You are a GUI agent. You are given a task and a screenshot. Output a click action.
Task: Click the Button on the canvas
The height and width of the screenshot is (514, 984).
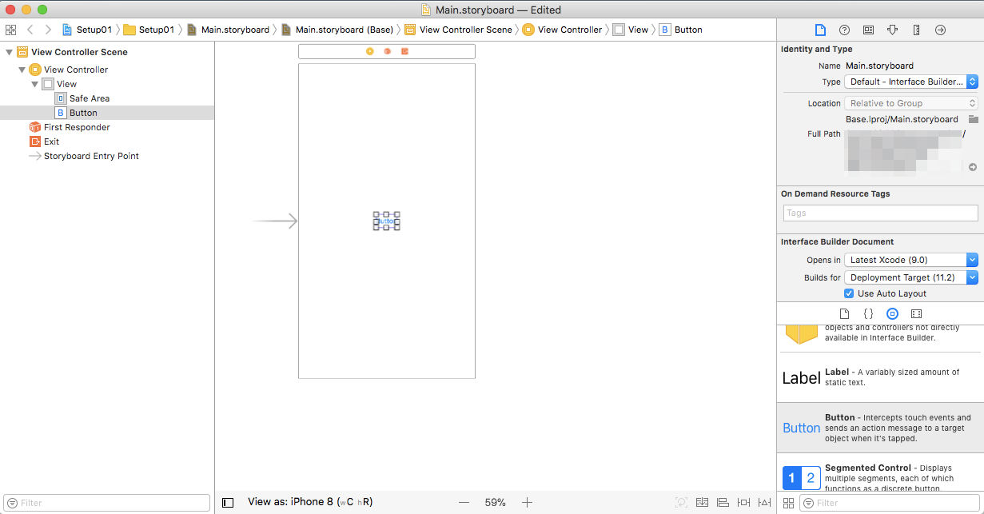click(x=386, y=221)
